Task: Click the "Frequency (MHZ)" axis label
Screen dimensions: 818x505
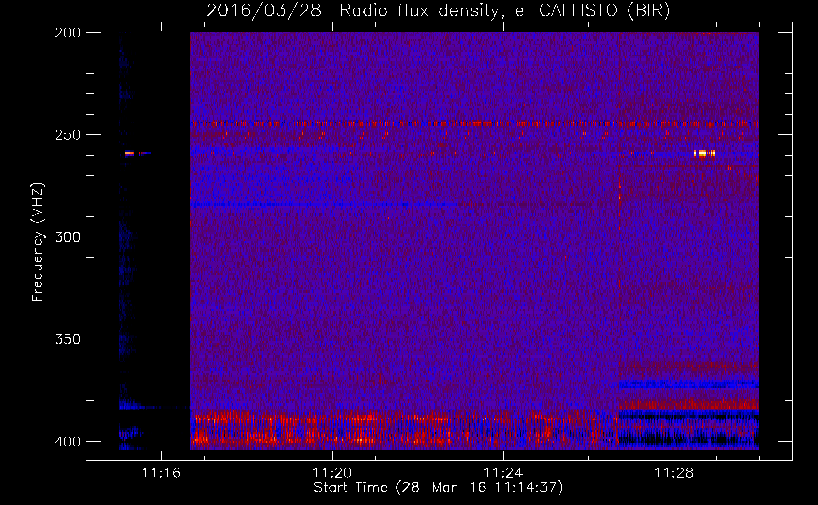Action: click(x=38, y=242)
